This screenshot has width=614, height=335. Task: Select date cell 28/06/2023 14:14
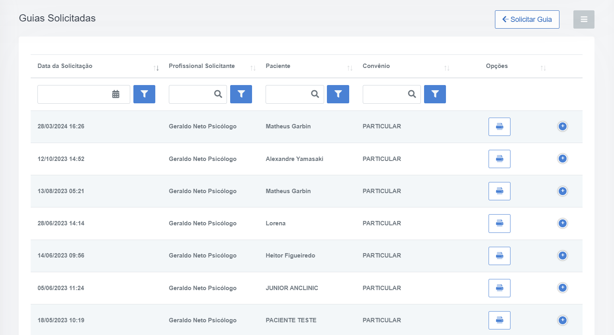coord(61,223)
